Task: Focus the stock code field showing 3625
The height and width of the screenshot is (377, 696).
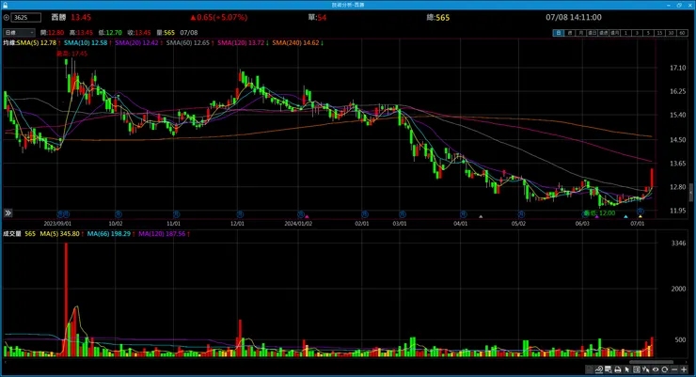Action: tap(26, 17)
